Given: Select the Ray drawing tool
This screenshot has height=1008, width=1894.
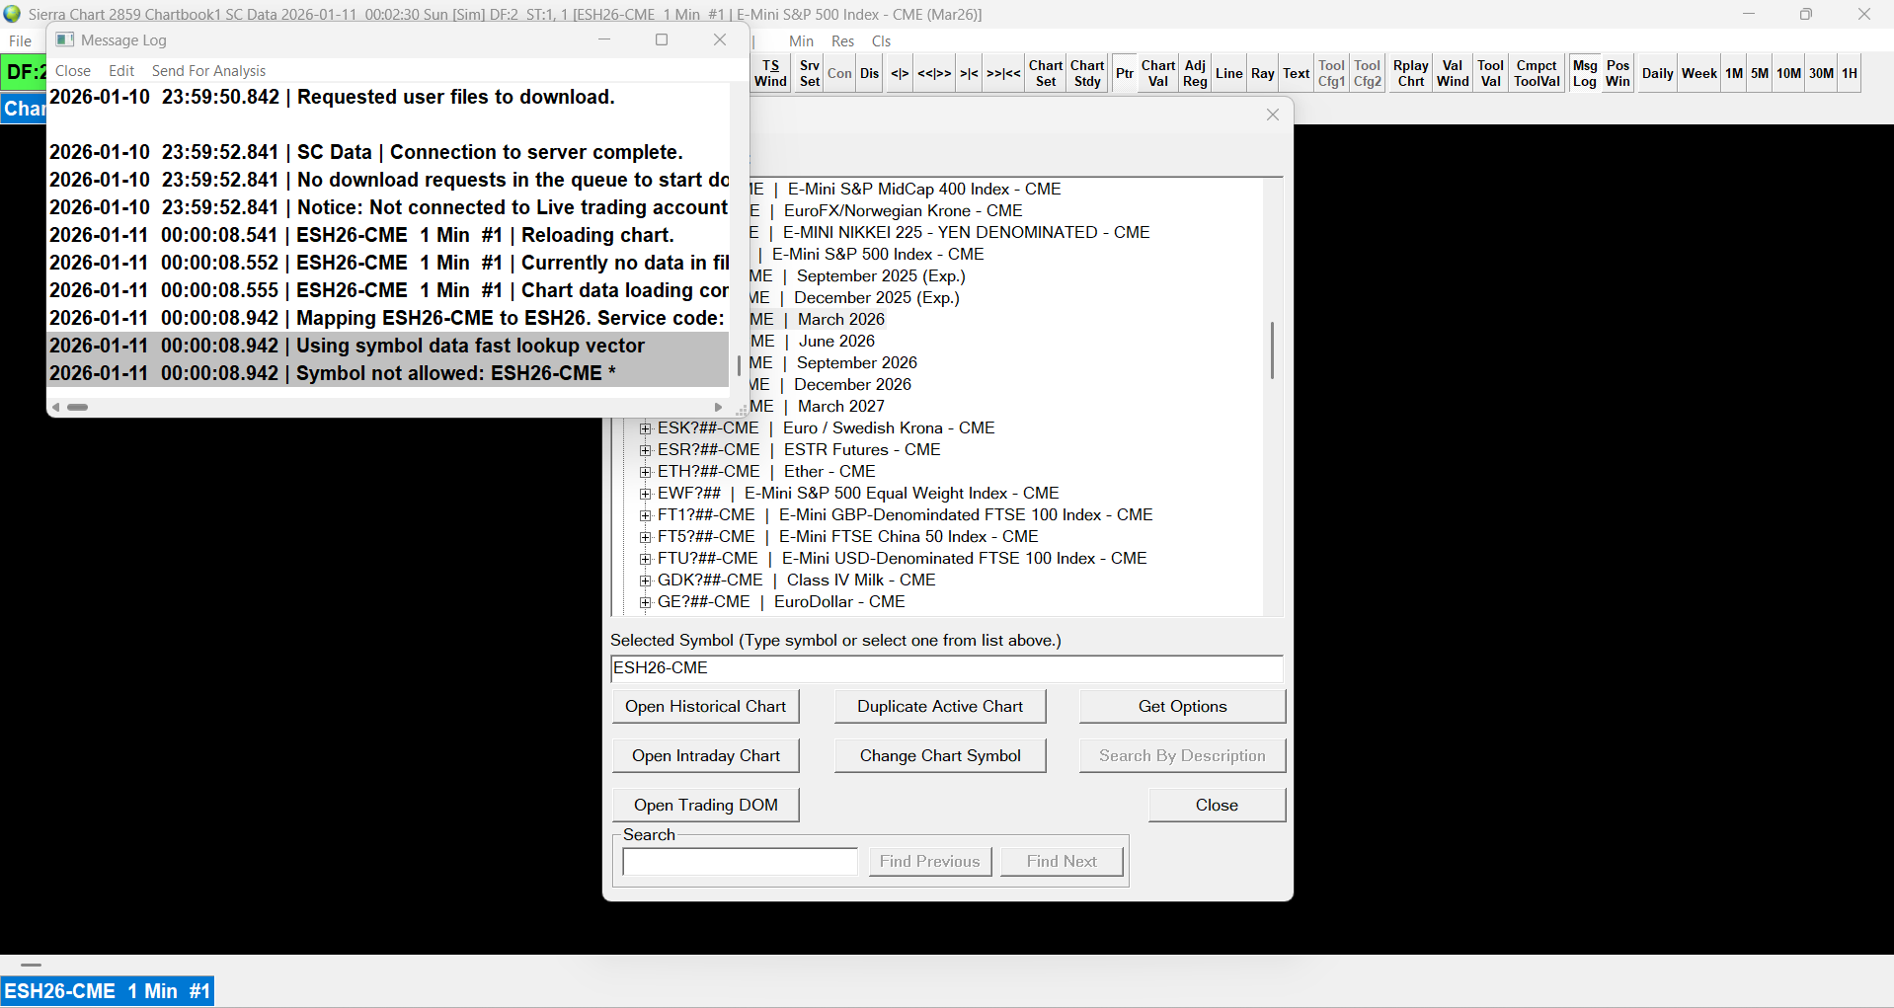Looking at the screenshot, I should pyautogui.click(x=1263, y=73).
